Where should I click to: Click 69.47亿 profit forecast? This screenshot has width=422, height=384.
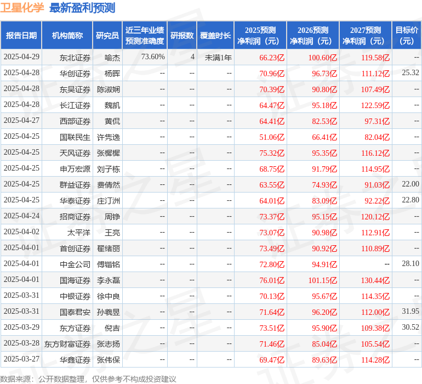[x=272, y=360]
